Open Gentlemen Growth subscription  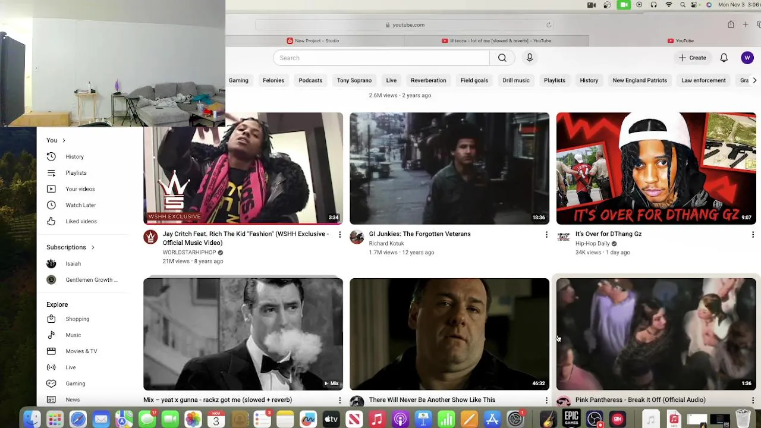[90, 280]
